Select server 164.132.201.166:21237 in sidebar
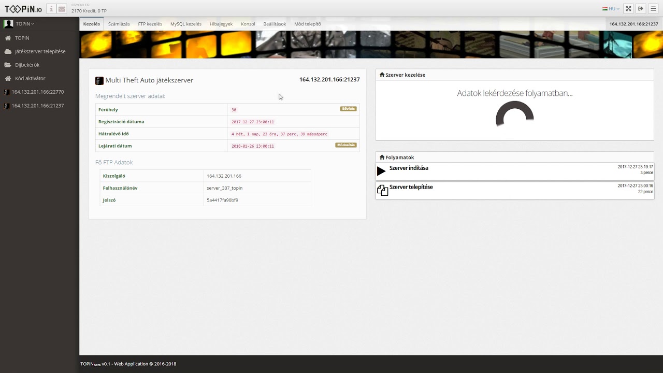The height and width of the screenshot is (373, 663). [x=39, y=106]
